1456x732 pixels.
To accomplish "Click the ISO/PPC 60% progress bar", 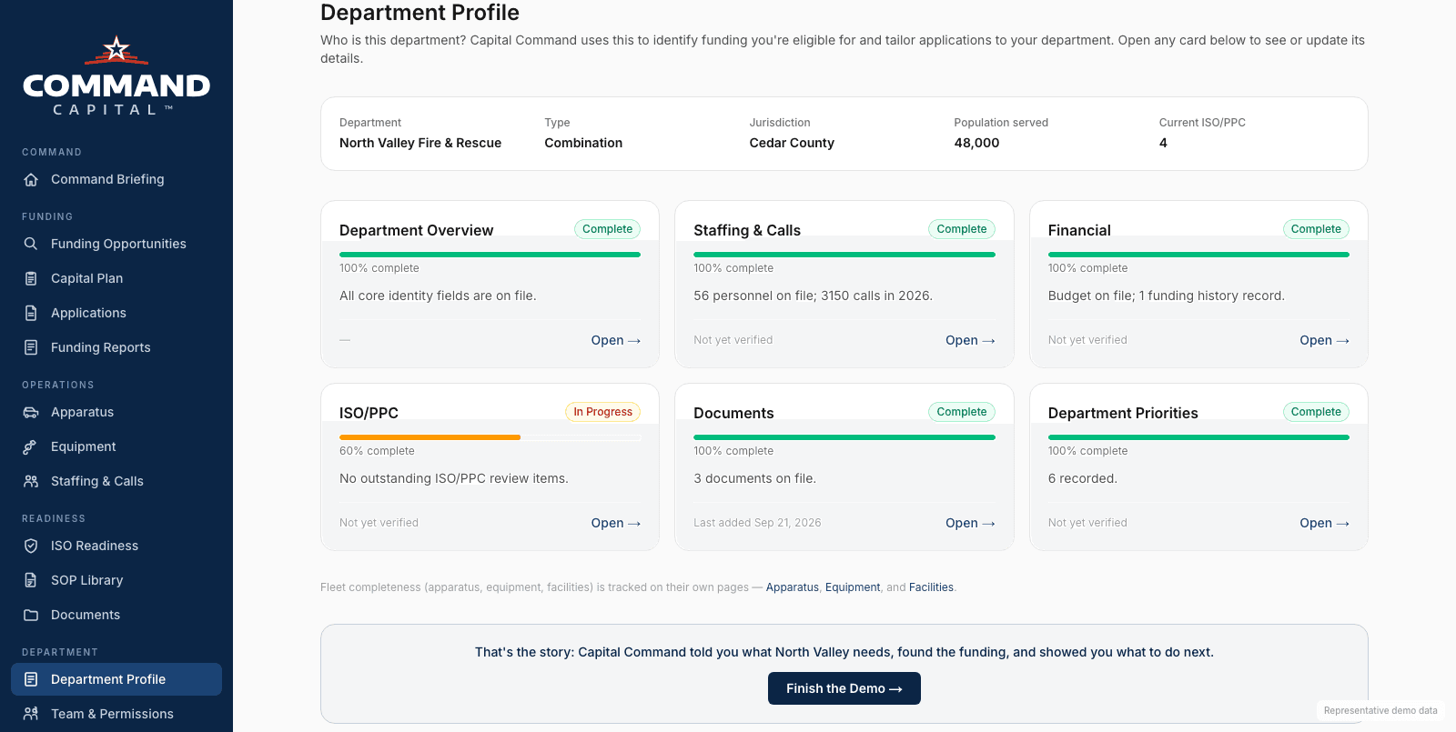I will (x=490, y=437).
